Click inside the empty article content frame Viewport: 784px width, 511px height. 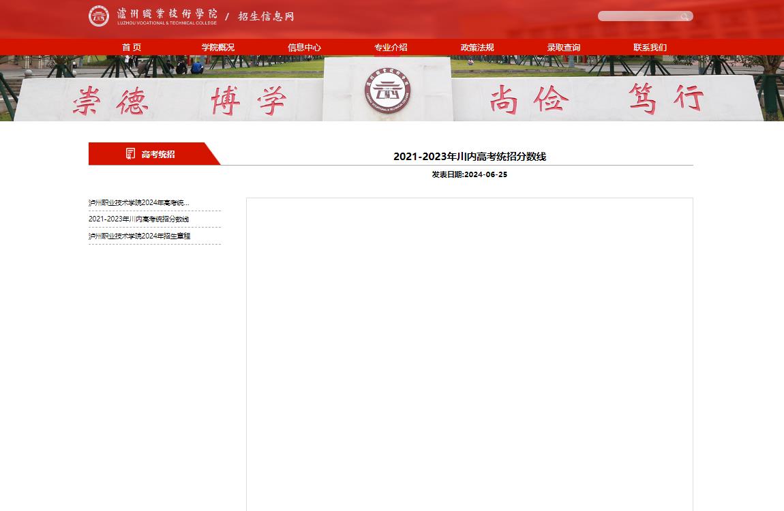point(470,354)
